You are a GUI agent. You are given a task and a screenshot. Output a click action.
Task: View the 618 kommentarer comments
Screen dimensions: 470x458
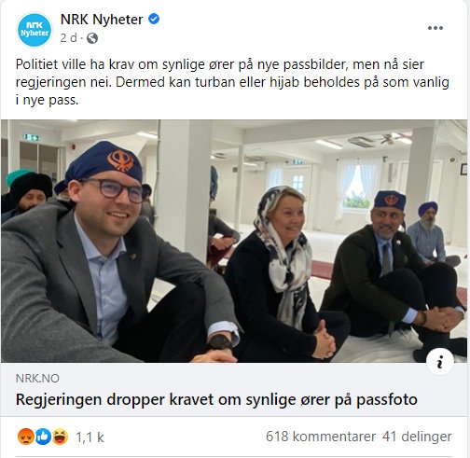pyautogui.click(x=321, y=437)
